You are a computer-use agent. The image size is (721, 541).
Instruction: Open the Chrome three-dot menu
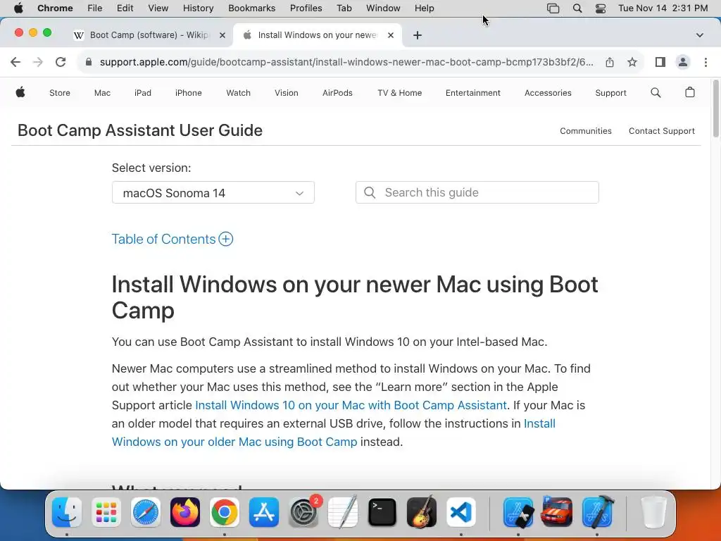coord(706,62)
